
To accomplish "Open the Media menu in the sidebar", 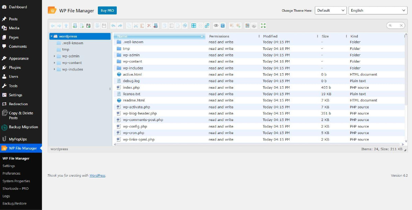I will point(14,28).
